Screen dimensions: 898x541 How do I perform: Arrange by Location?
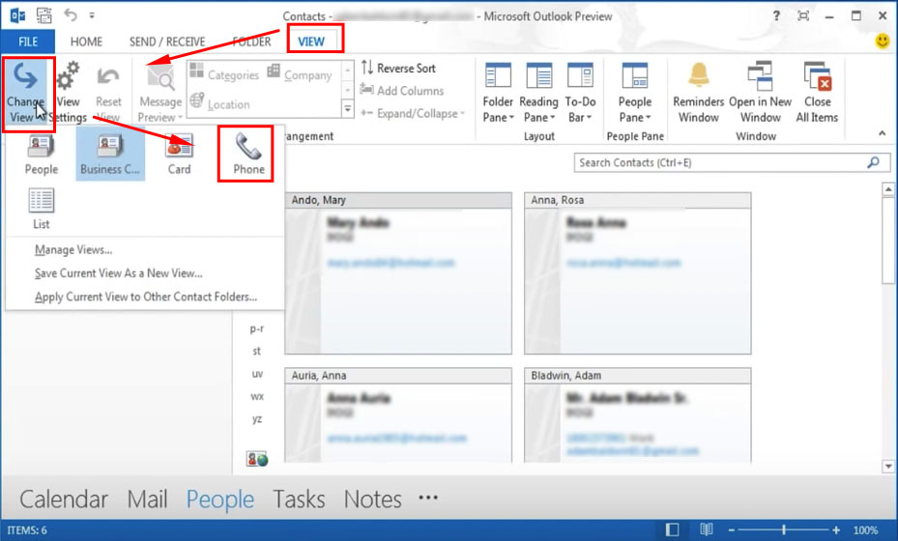pos(220,103)
